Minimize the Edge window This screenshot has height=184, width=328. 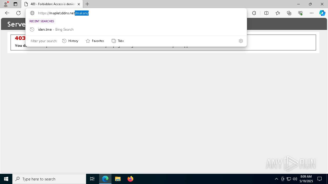[298, 4]
